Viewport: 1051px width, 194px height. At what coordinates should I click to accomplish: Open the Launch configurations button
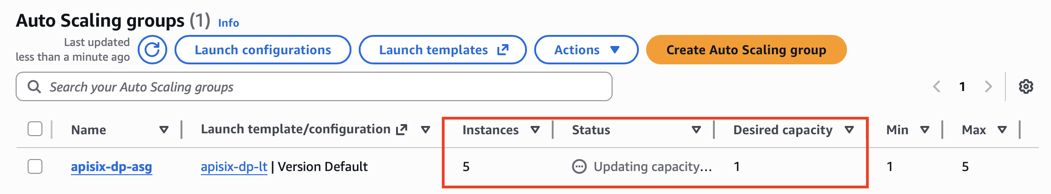point(263,50)
